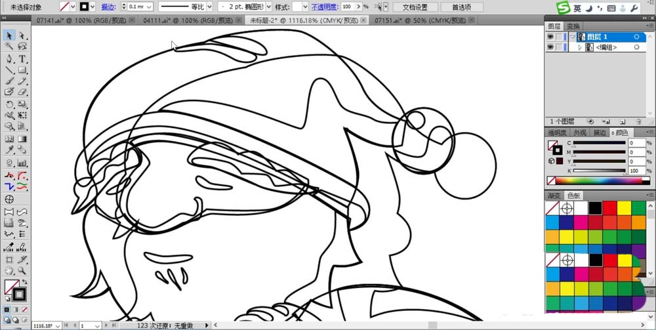Select the Selection tool (black arrow)
This screenshot has width=656, height=330.
pyautogui.click(x=9, y=35)
